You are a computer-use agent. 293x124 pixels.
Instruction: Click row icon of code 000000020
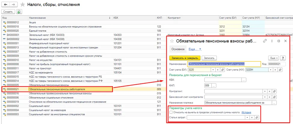[x=5, y=31]
